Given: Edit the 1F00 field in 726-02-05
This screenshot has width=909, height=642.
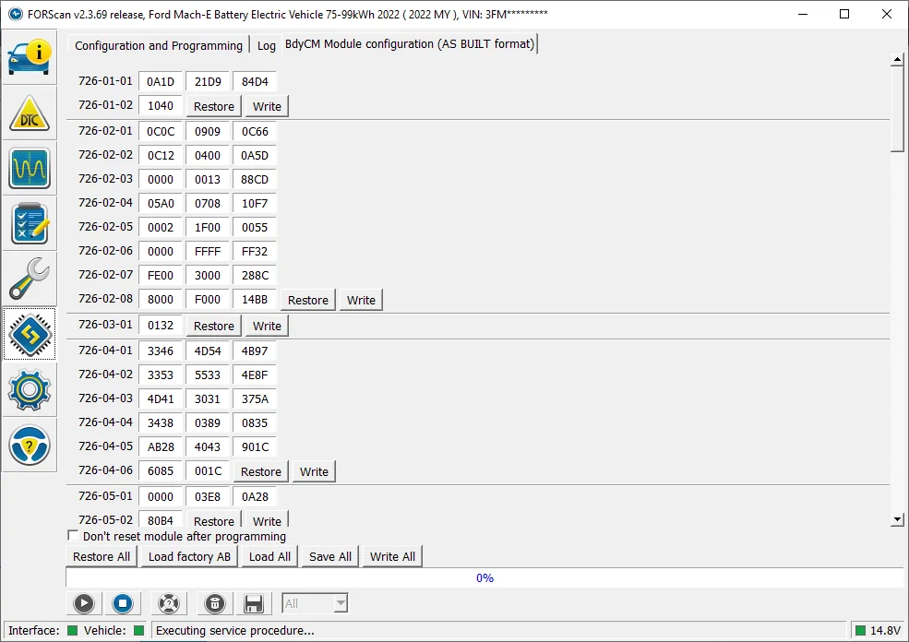Looking at the screenshot, I should (x=208, y=227).
